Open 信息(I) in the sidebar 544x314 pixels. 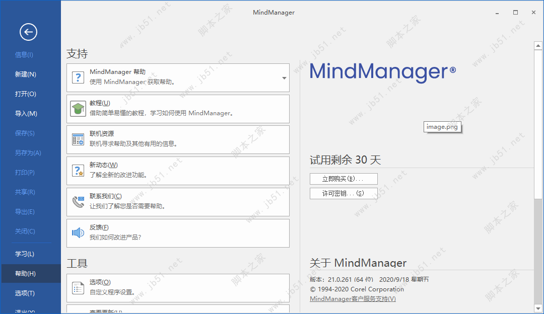(x=24, y=55)
